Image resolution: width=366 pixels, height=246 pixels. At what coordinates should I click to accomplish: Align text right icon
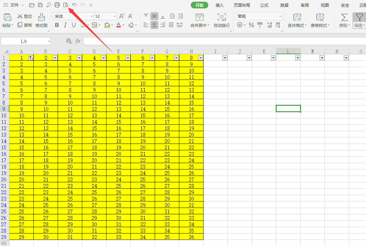coord(163,25)
